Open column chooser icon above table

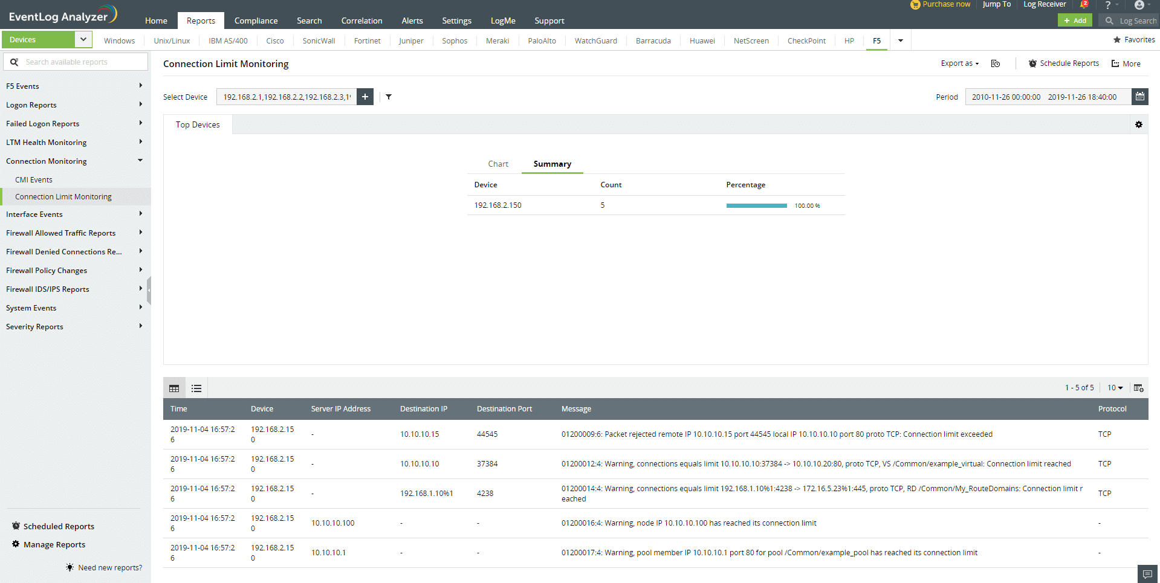tap(1138, 388)
